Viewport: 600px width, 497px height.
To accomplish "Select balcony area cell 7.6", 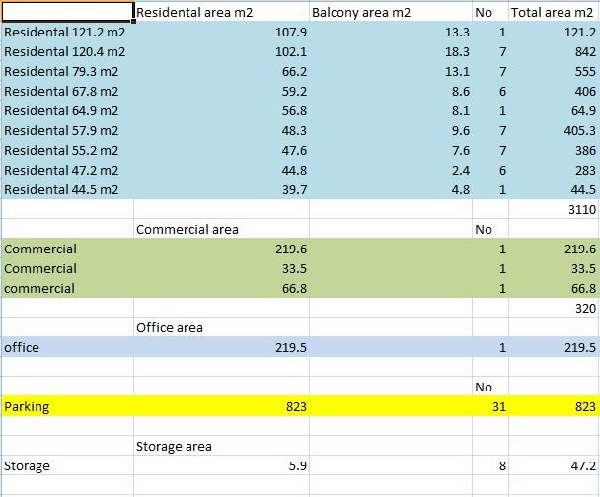I will pyautogui.click(x=391, y=150).
